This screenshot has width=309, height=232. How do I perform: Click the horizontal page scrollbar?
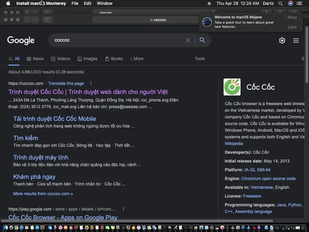tap(137, 221)
